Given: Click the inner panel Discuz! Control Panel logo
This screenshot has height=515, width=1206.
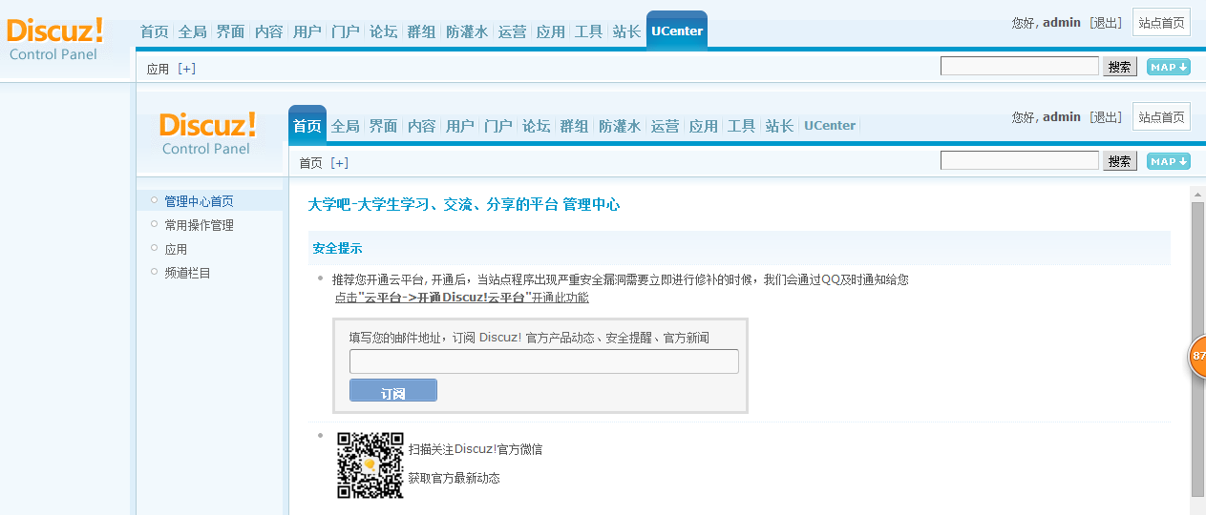Looking at the screenshot, I should click(207, 134).
